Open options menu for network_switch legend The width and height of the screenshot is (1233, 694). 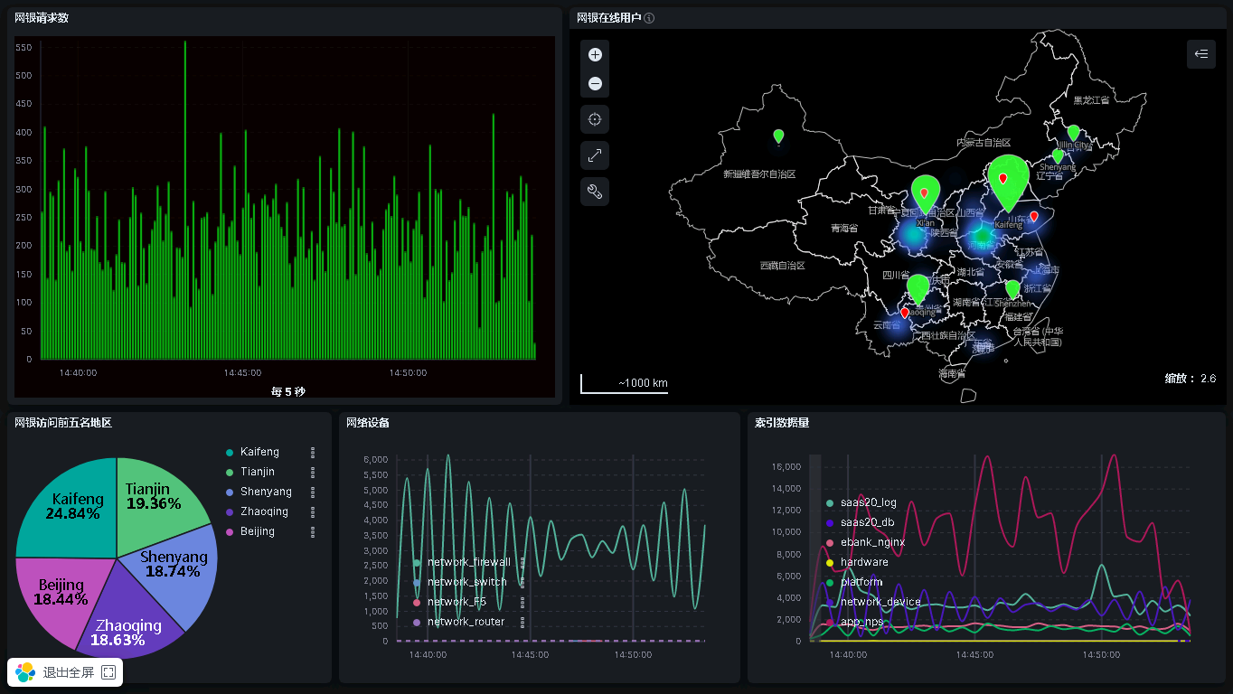click(522, 582)
